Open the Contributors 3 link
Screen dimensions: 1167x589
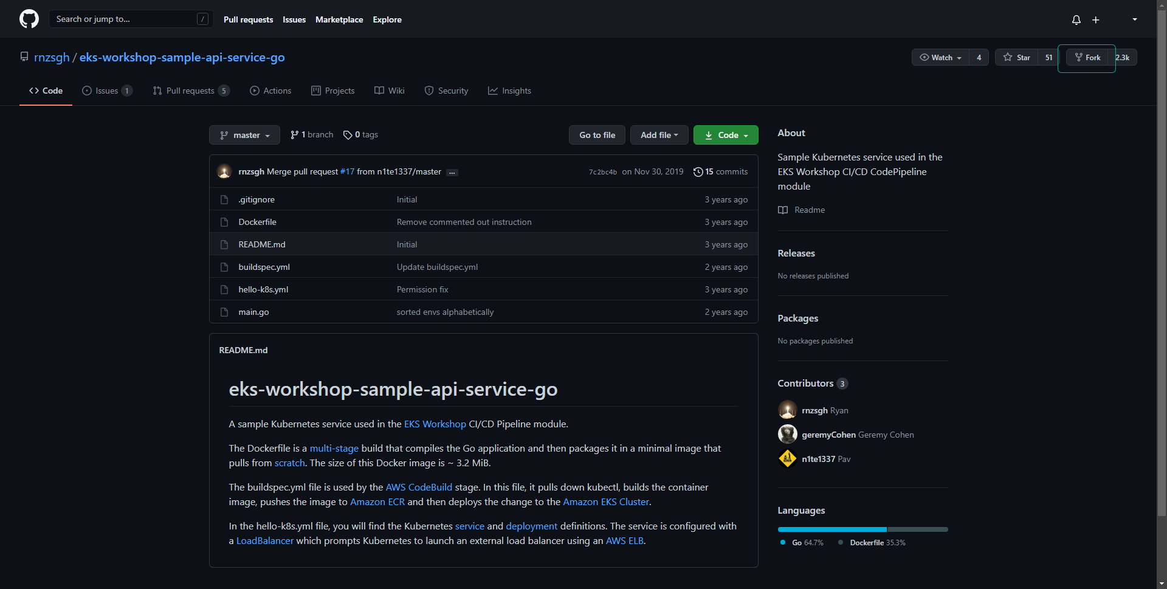[x=813, y=383]
